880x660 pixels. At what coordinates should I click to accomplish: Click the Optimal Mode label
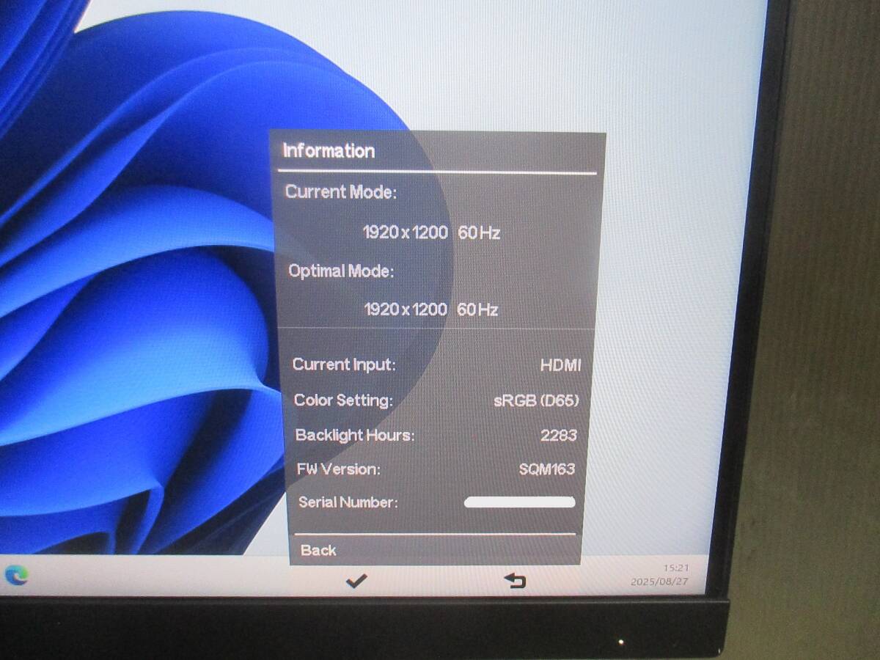pyautogui.click(x=341, y=271)
